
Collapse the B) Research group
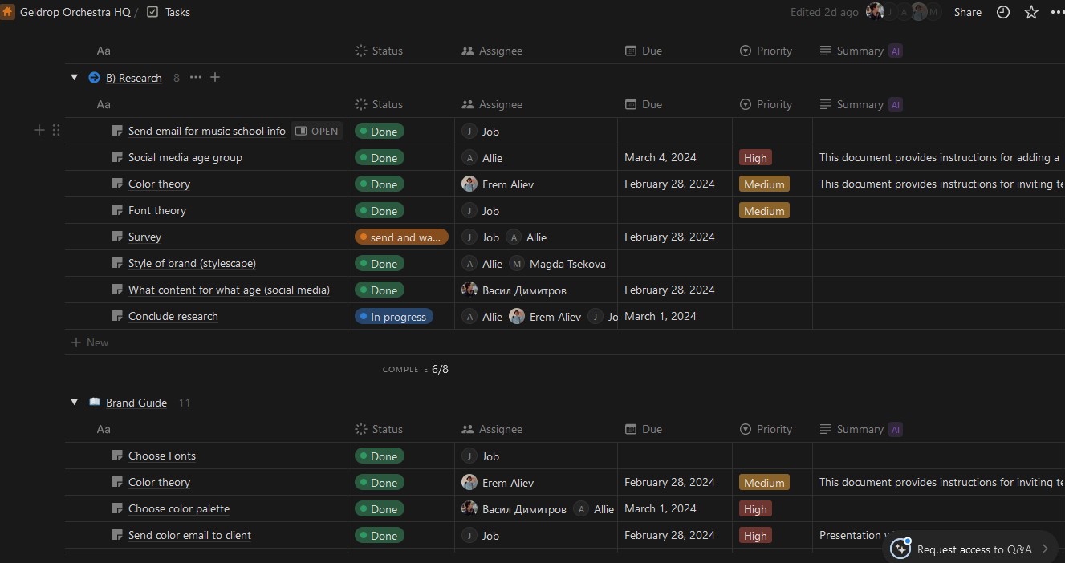pyautogui.click(x=75, y=78)
